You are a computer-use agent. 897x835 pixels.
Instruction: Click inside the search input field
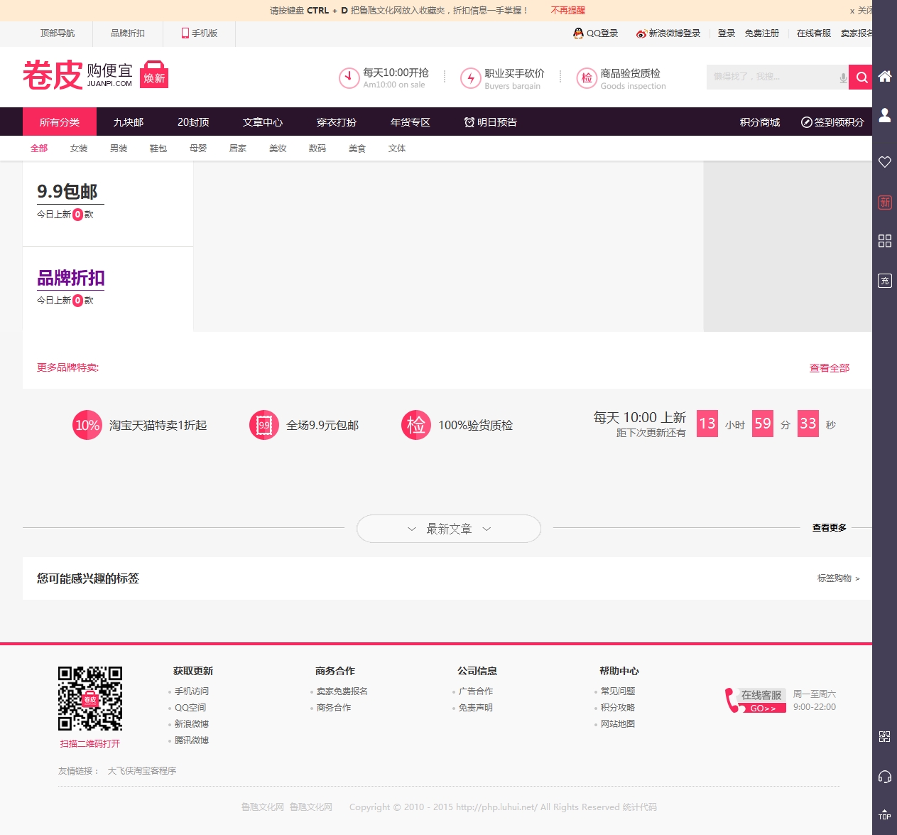click(771, 77)
